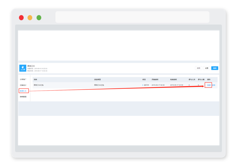This screenshot has height=166, width=238.
Task: Click the 活动类型 column header
Action: 97,80
